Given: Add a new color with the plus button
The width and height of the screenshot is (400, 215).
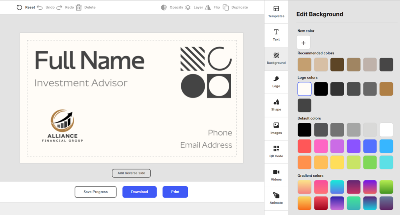Looking at the screenshot, I should [303, 43].
